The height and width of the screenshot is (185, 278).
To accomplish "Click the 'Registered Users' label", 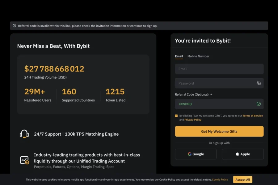I will click(x=38, y=100).
